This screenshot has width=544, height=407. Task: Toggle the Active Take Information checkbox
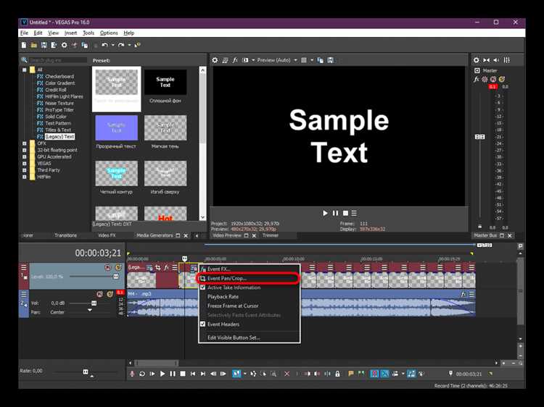(x=203, y=288)
